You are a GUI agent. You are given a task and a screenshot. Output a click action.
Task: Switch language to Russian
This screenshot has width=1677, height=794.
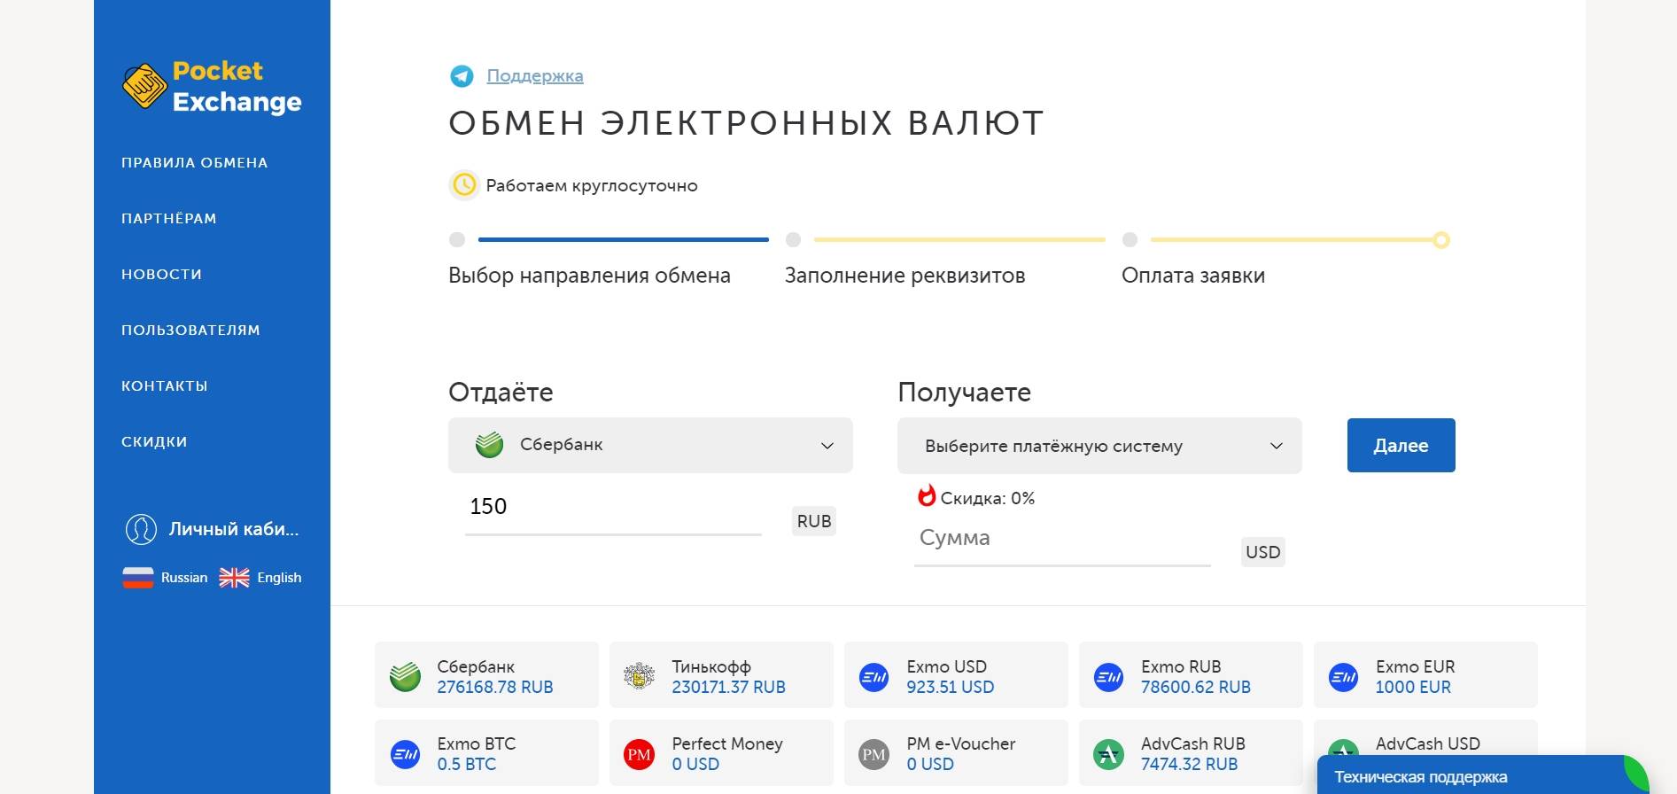tap(184, 578)
